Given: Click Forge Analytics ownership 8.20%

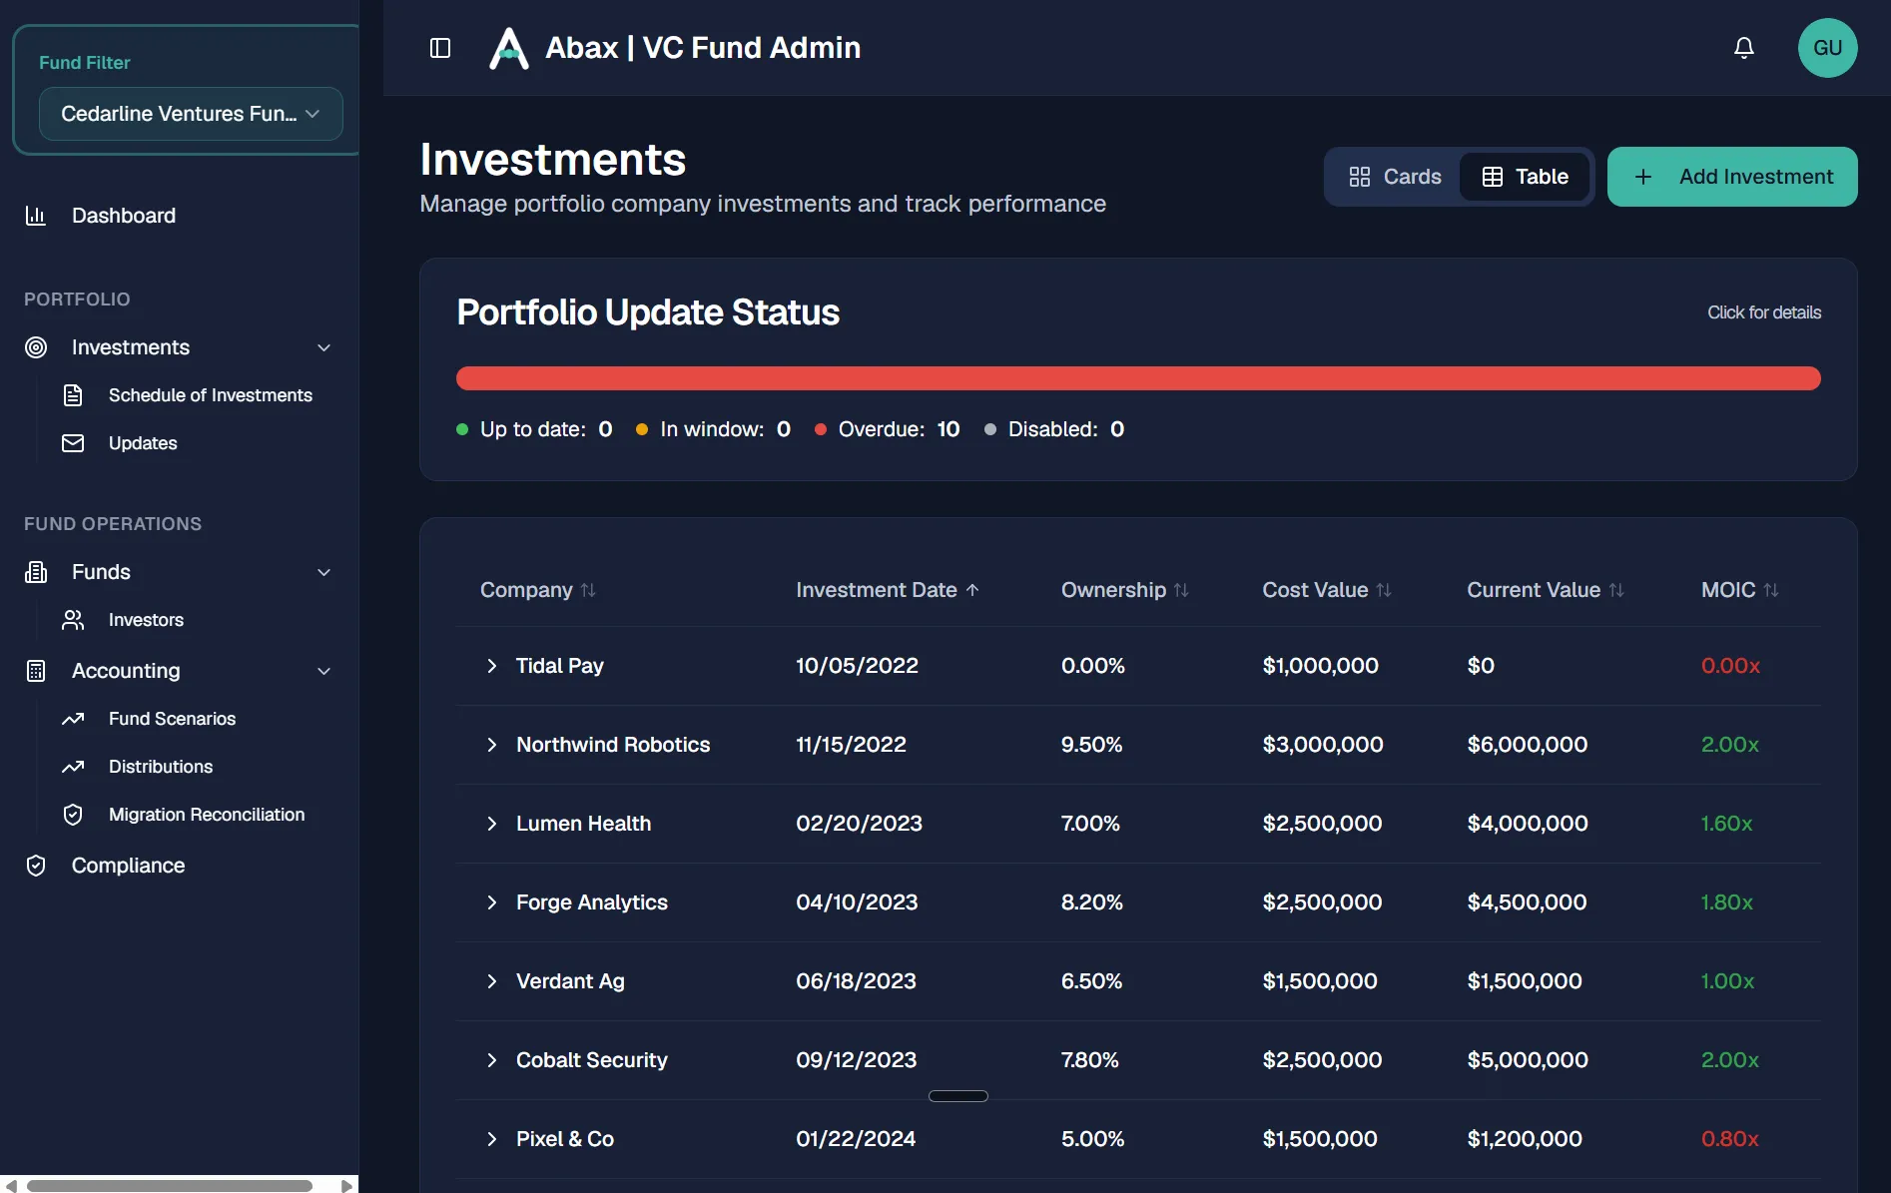Looking at the screenshot, I should coord(1091,902).
